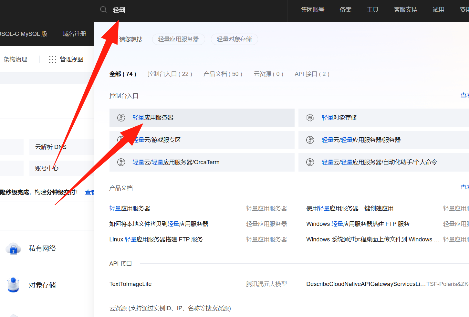Image resolution: width=469 pixels, height=317 pixels.
Task: Open 对象存储 product entry
Action: point(42,285)
